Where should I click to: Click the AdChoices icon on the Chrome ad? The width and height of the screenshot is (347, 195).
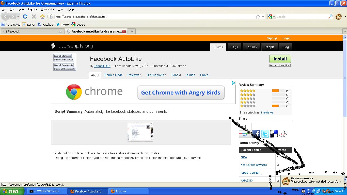point(233,83)
